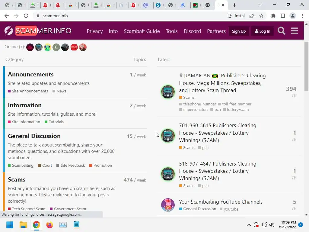Open the tab search chevron dropdown
The height and width of the screenshot is (232, 309).
(260, 4)
